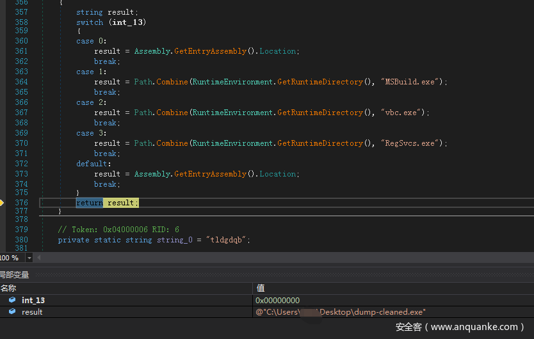Click GetEntryAssembly on line 361
Screen dimensions: 534x339
[210, 51]
